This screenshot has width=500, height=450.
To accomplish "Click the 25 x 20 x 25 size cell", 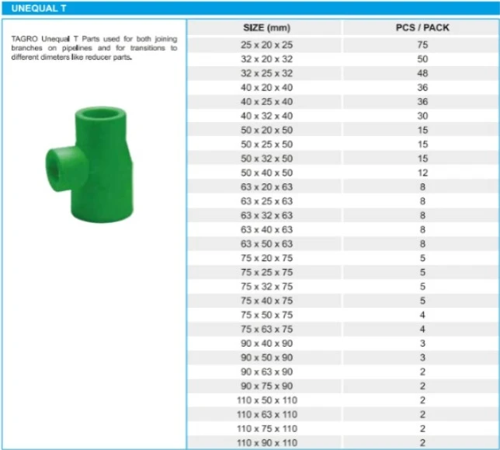I will point(266,45).
